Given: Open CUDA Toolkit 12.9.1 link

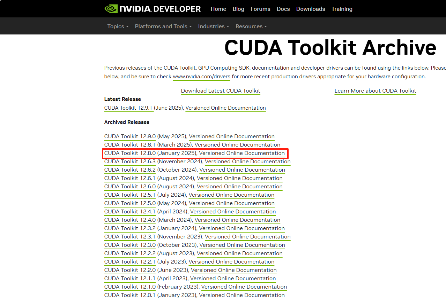Looking at the screenshot, I should 129,108.
